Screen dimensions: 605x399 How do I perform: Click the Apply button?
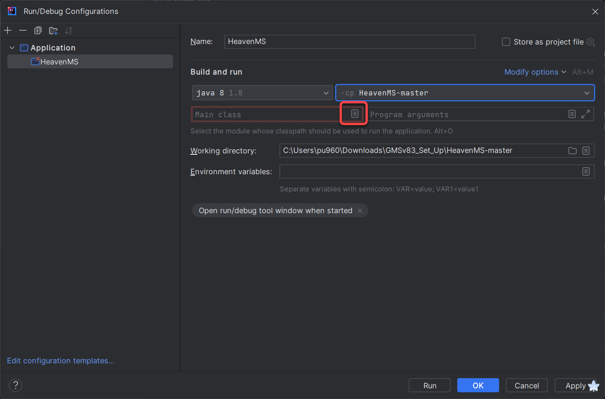pyautogui.click(x=575, y=386)
